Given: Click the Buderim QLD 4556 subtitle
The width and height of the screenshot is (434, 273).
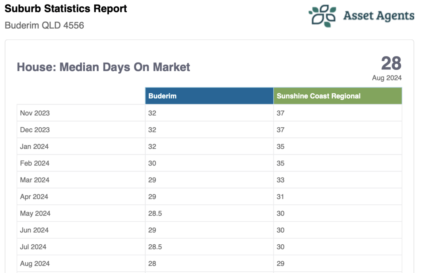Looking at the screenshot, I should pos(44,25).
